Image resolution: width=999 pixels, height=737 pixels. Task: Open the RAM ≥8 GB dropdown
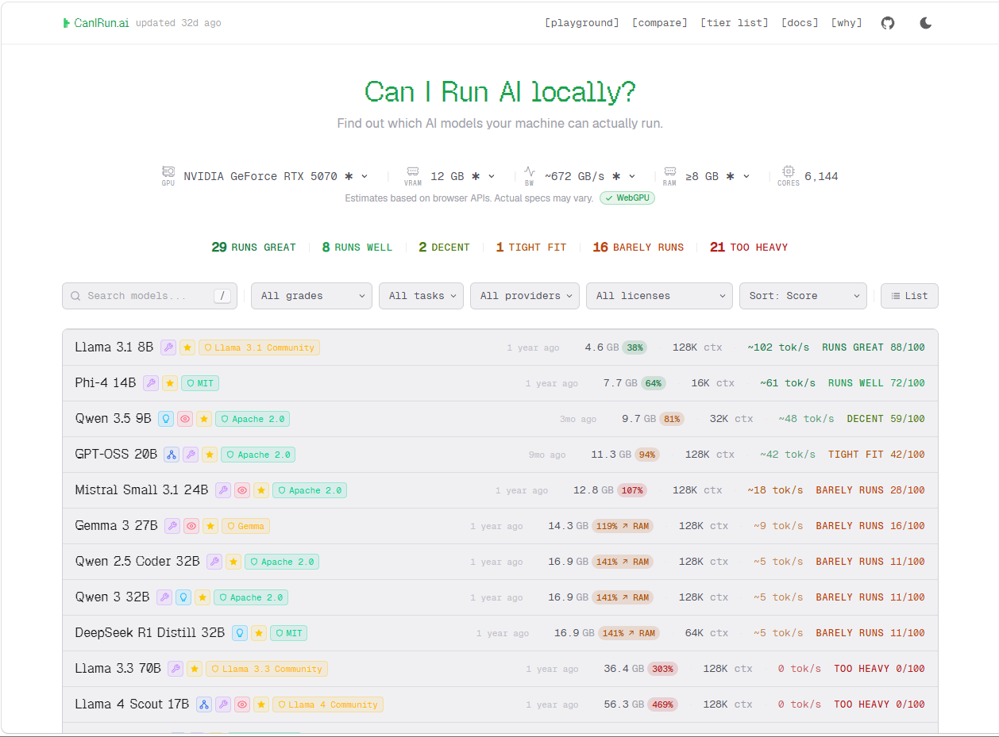tap(718, 176)
